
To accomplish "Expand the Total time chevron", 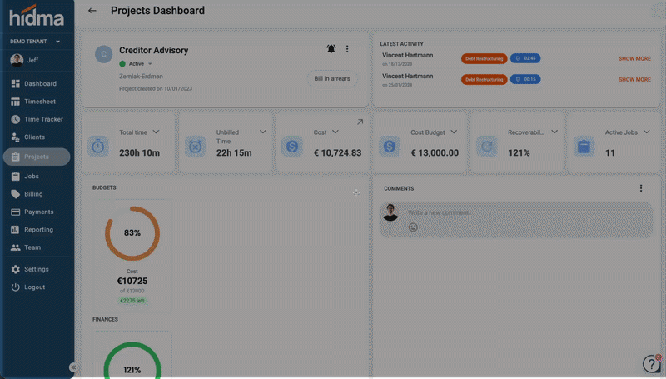I will click(156, 132).
